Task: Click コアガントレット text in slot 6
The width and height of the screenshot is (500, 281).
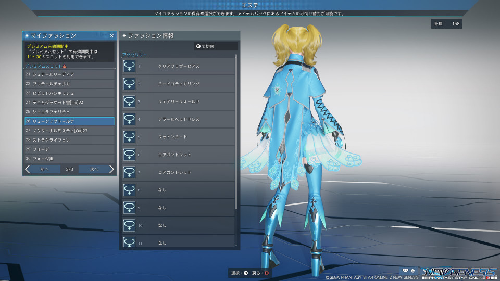Action: point(175,155)
